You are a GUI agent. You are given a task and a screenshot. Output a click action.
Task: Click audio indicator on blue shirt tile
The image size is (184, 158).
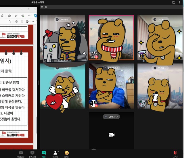pos(96,106)
